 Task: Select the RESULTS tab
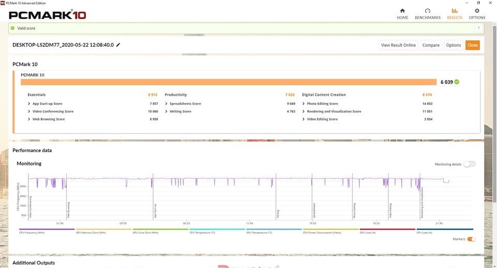pos(455,14)
